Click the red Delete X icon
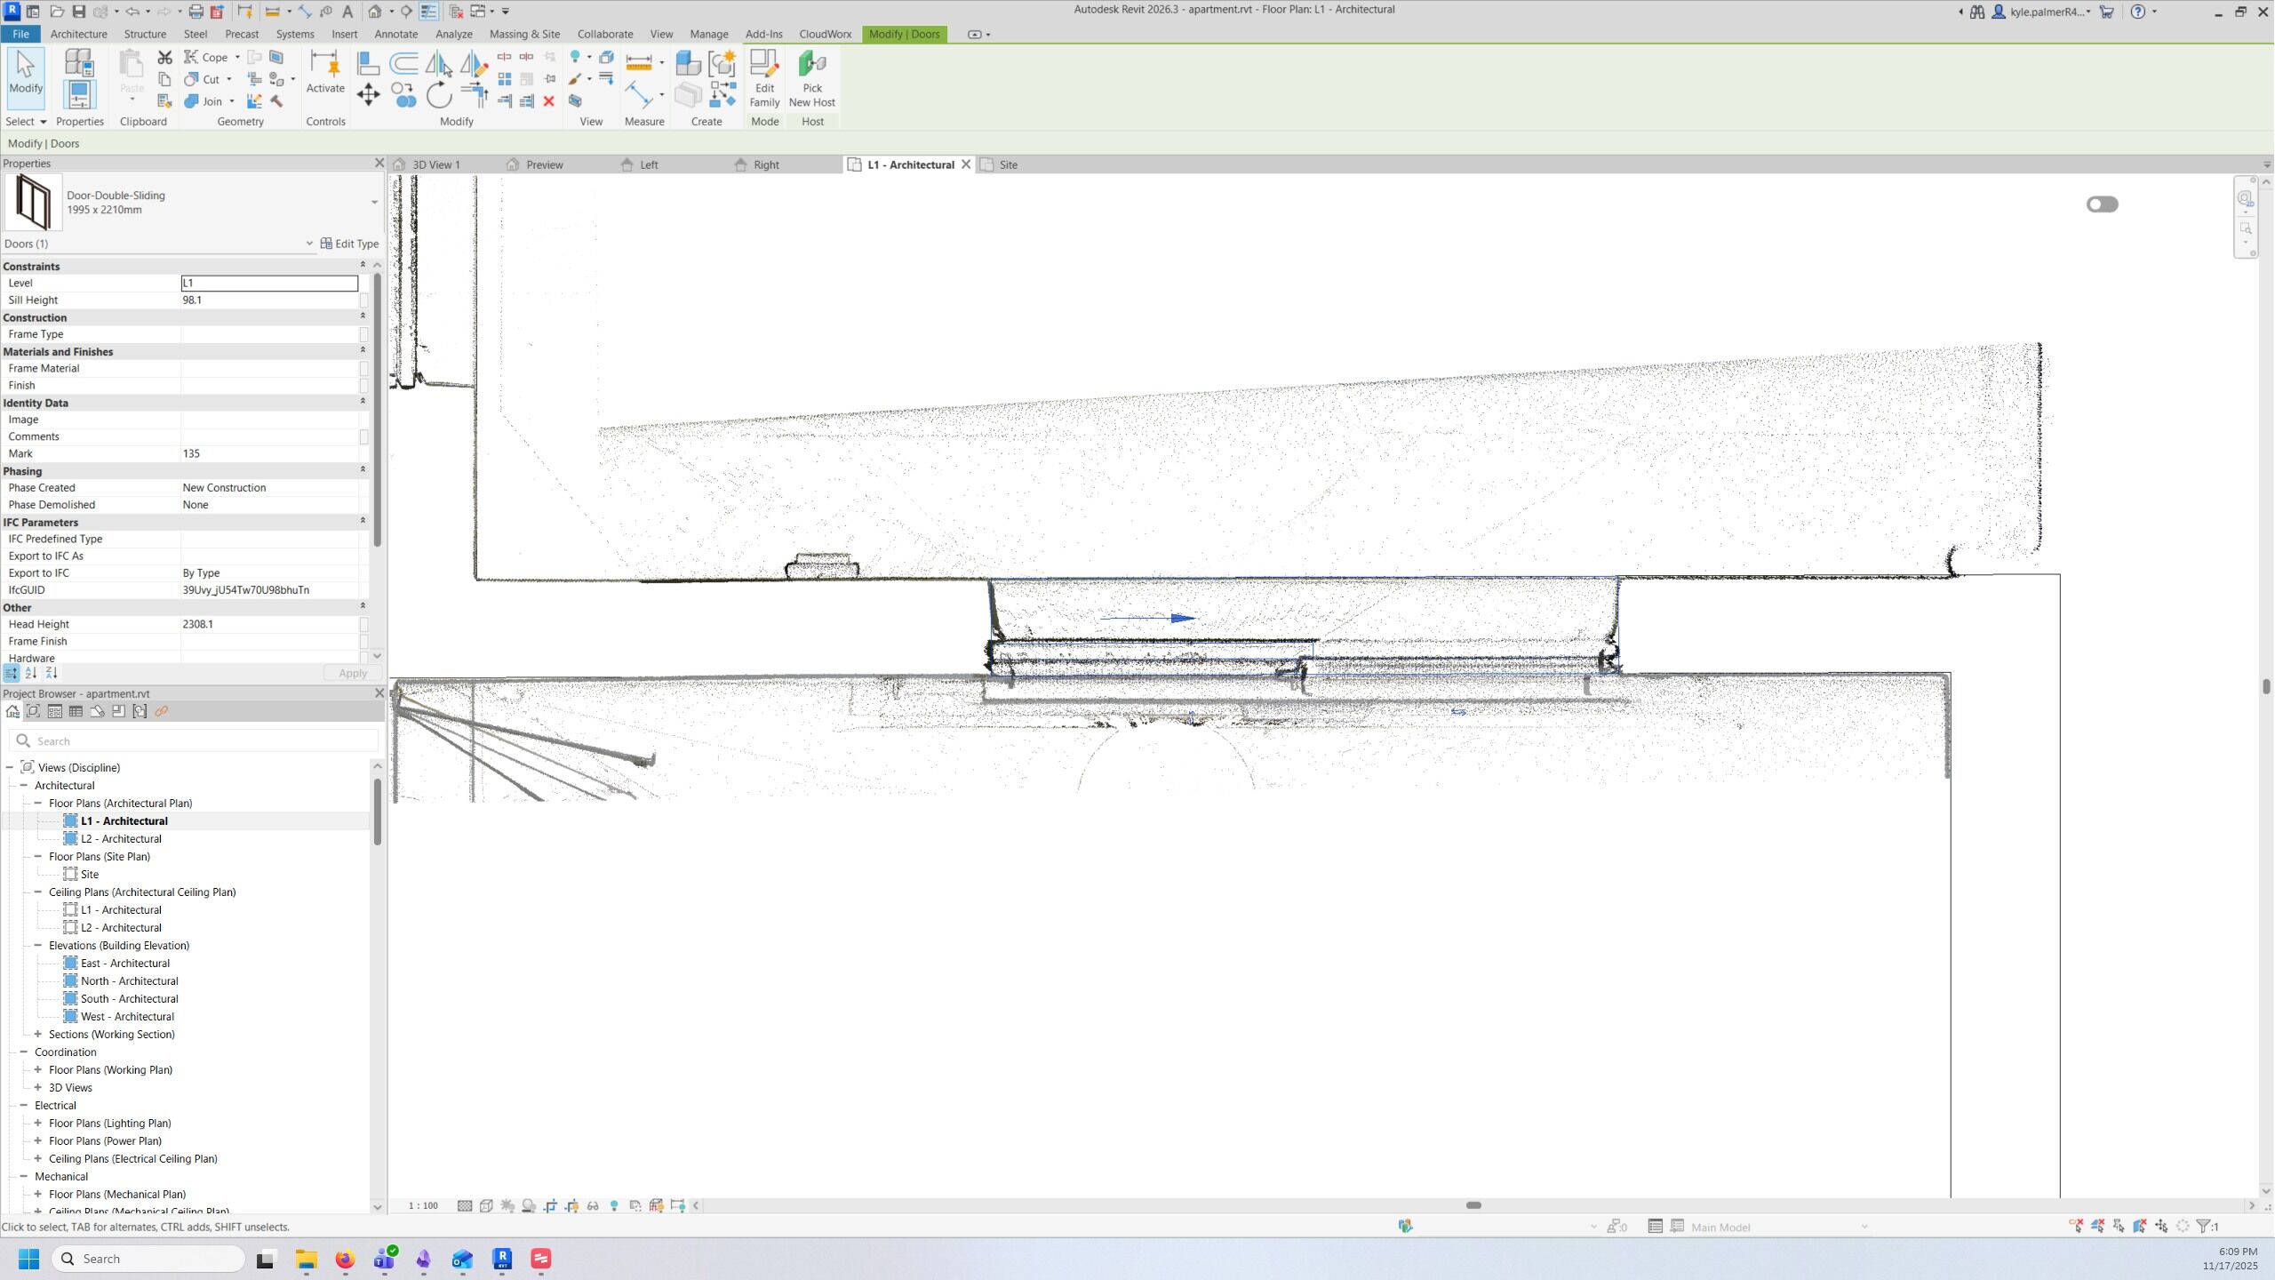The height and width of the screenshot is (1280, 2275). pyautogui.click(x=549, y=101)
